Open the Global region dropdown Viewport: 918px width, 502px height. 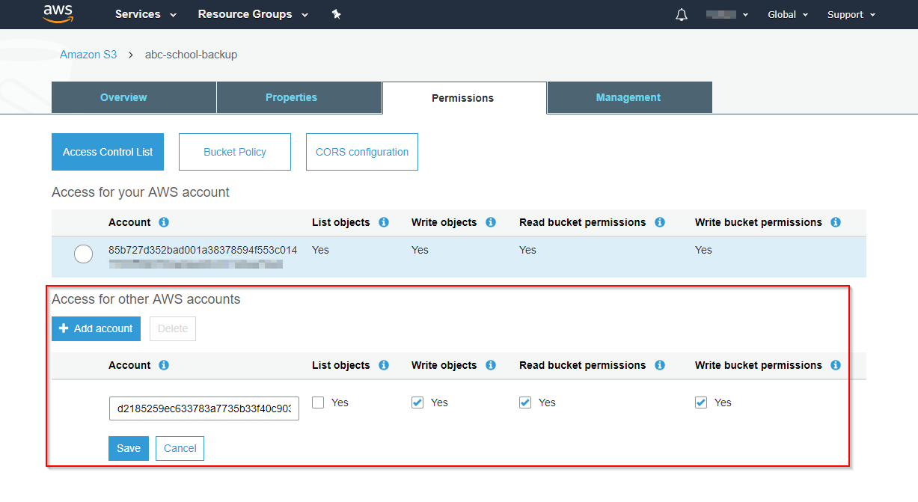point(788,14)
